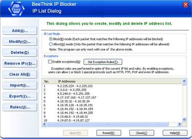
Task: Open the Rules(U)... dialog
Action: coord(20,107)
